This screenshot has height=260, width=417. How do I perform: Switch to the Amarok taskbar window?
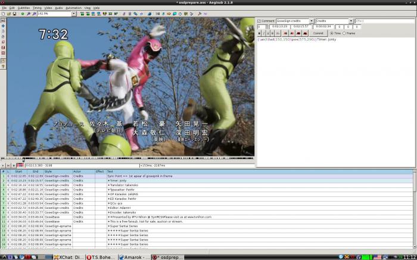(134, 257)
